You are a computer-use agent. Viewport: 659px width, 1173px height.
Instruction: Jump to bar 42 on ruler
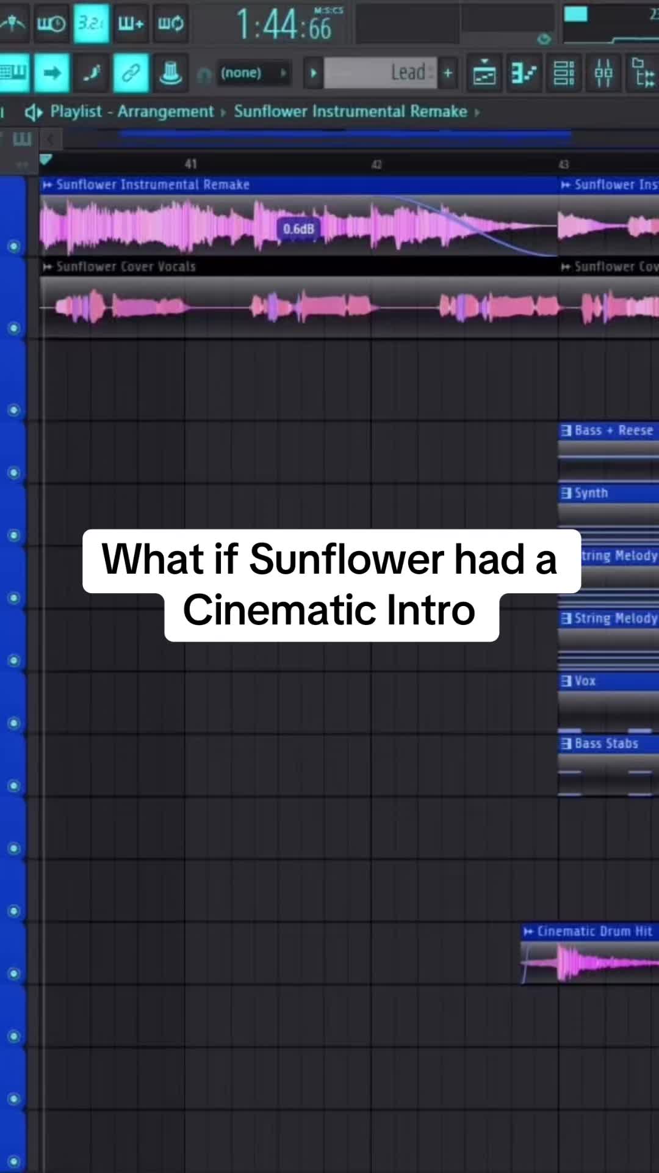point(376,164)
